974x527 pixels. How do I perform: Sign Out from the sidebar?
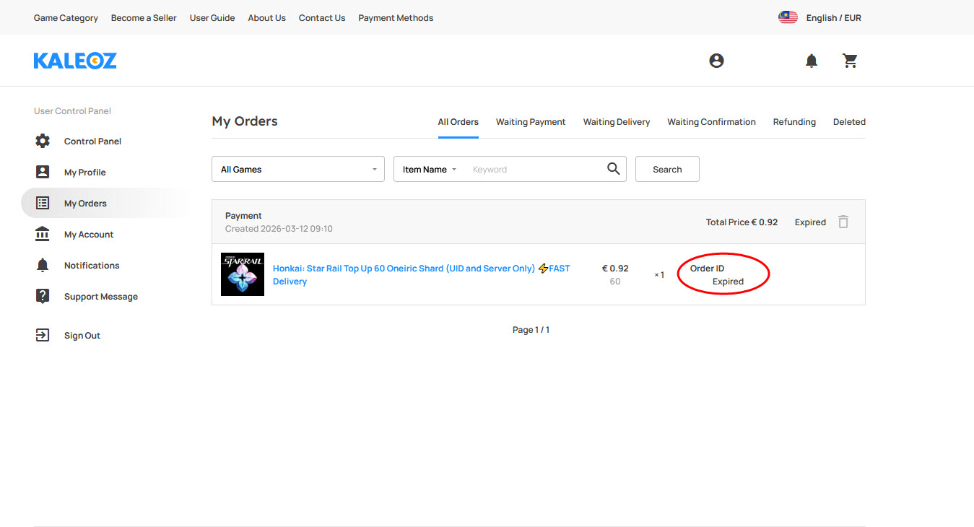click(82, 336)
